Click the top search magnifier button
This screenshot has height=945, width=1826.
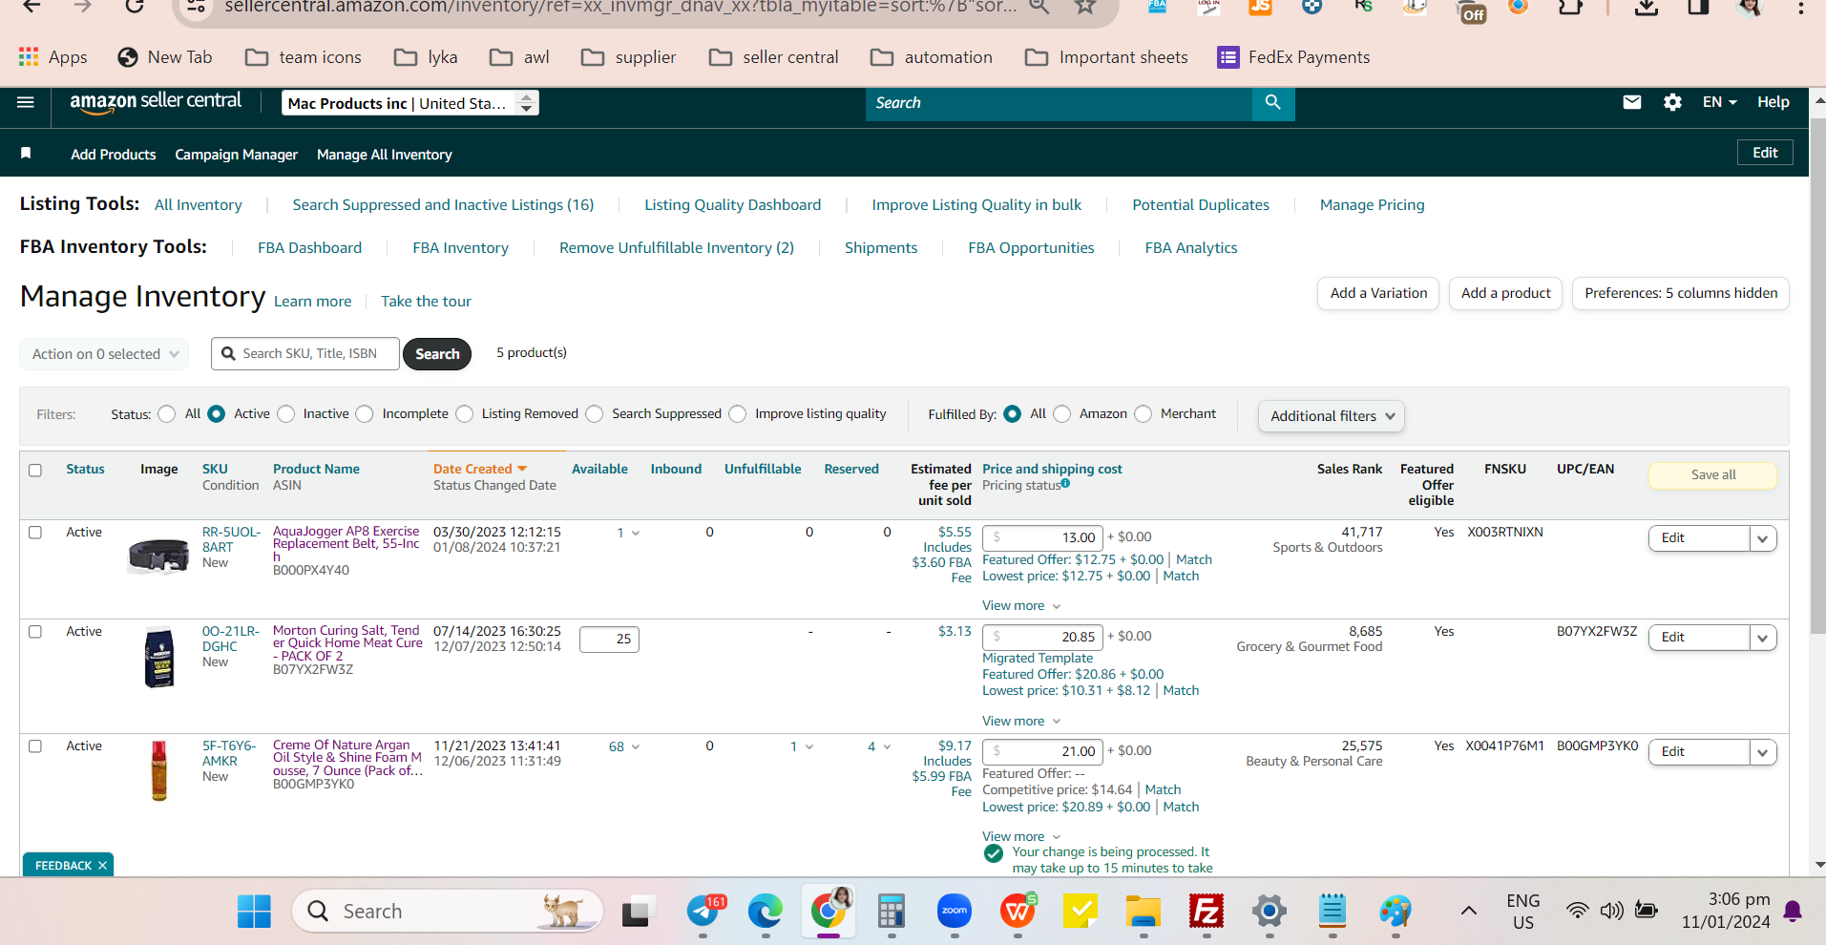pyautogui.click(x=1272, y=102)
